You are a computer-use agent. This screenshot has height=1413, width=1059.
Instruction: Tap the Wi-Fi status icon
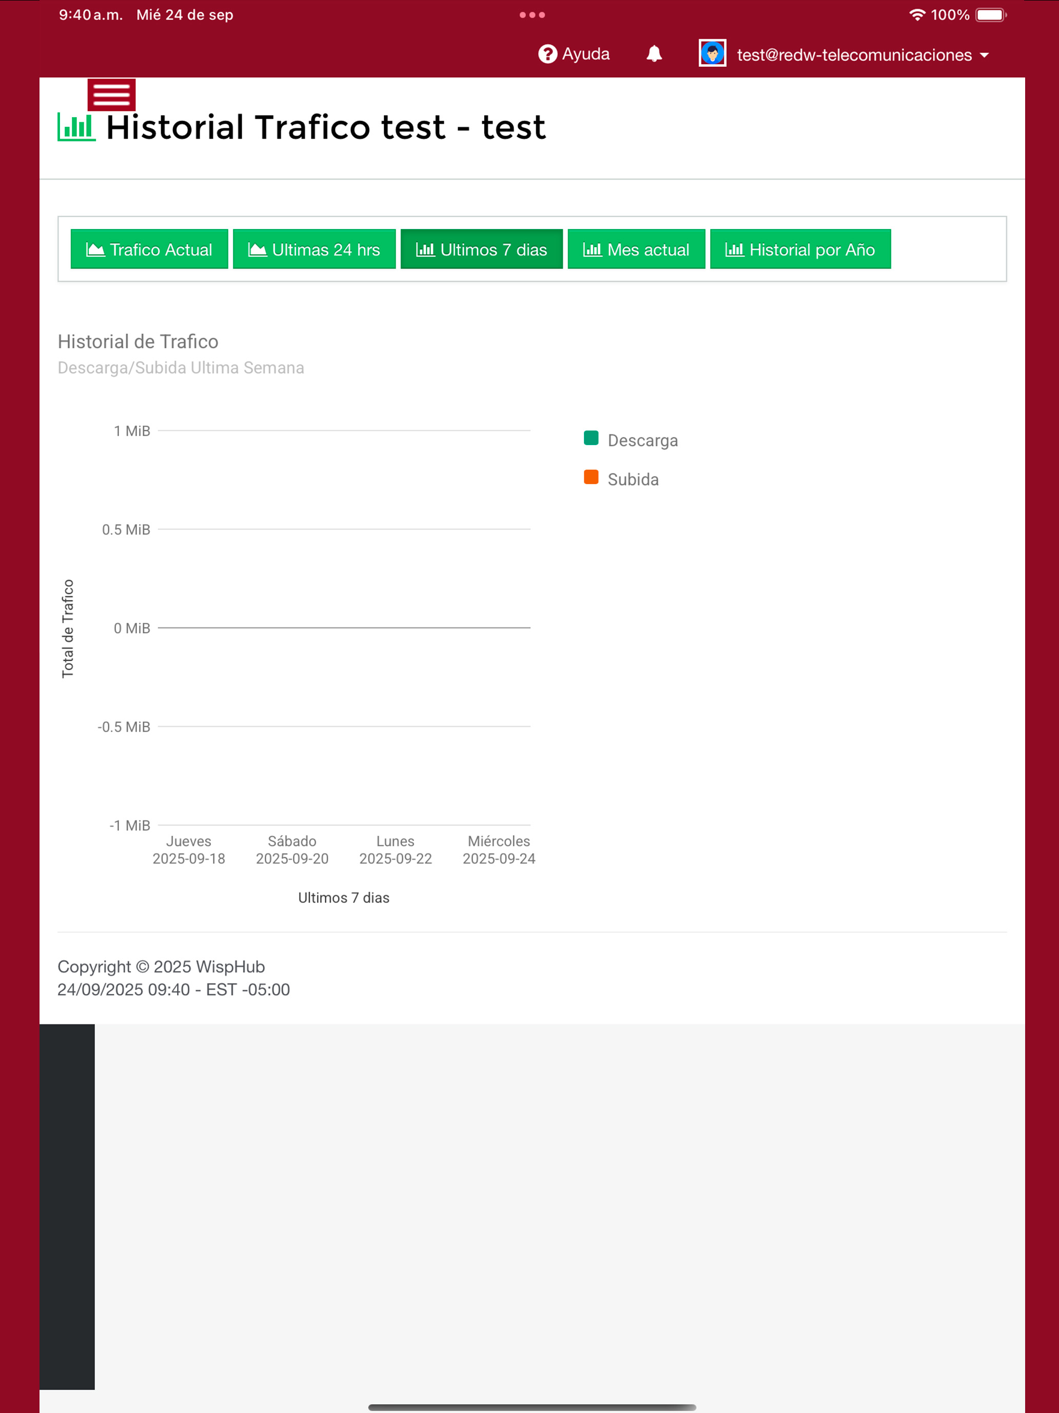(917, 15)
